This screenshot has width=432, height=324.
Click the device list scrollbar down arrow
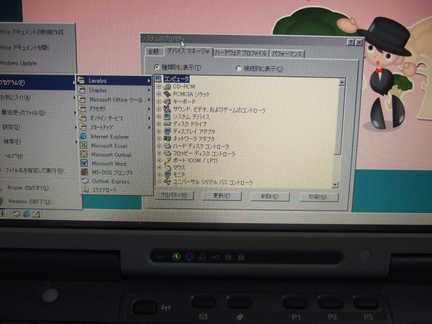tap(336, 185)
